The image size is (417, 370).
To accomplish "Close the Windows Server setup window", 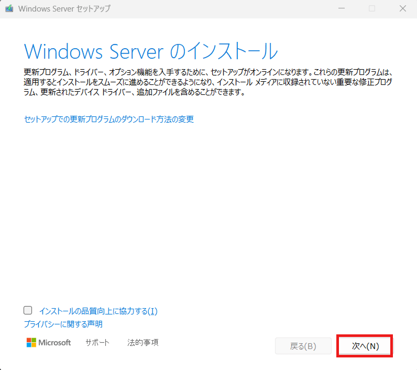I will [x=403, y=8].
